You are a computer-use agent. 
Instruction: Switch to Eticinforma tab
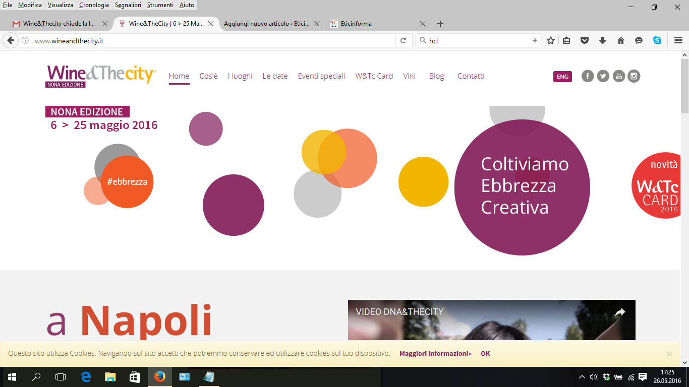point(377,24)
